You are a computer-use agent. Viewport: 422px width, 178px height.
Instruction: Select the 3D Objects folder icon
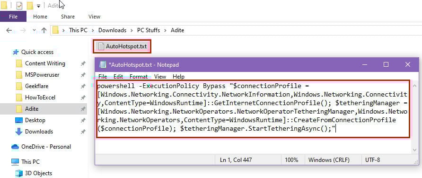(x=18, y=173)
